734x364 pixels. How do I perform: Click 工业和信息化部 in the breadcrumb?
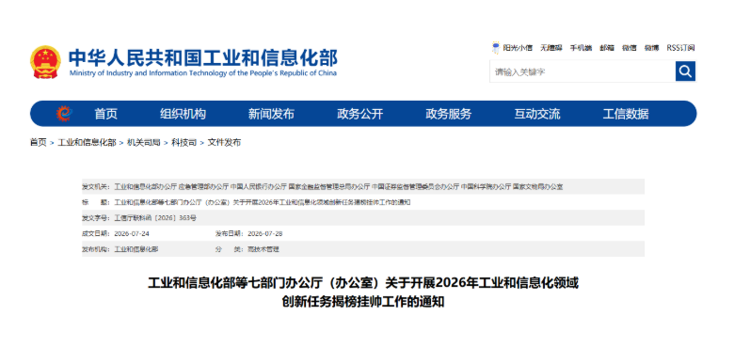point(87,143)
